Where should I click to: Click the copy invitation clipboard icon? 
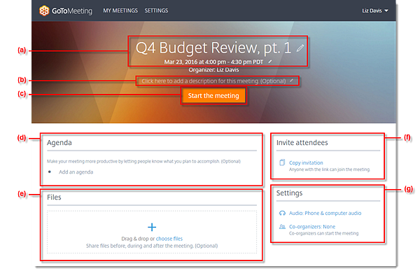click(x=282, y=162)
